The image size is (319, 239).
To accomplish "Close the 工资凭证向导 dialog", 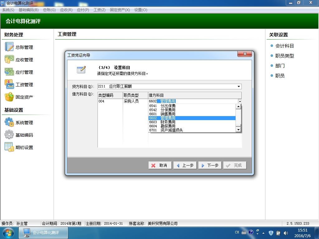I will click(x=245, y=54).
